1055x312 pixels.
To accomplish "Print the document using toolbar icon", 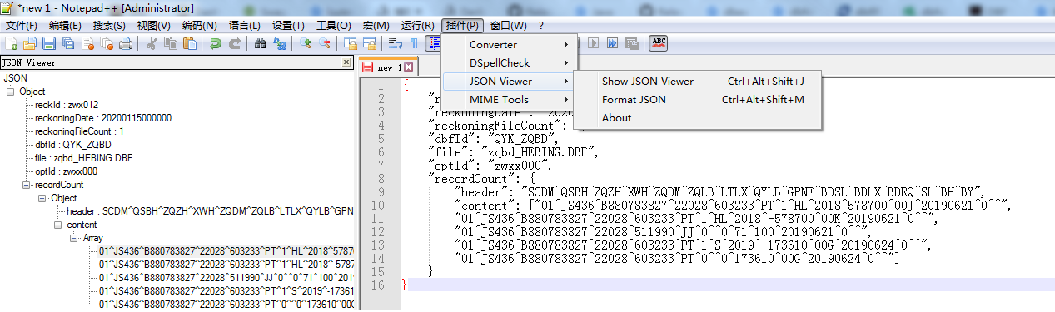I will [x=126, y=43].
